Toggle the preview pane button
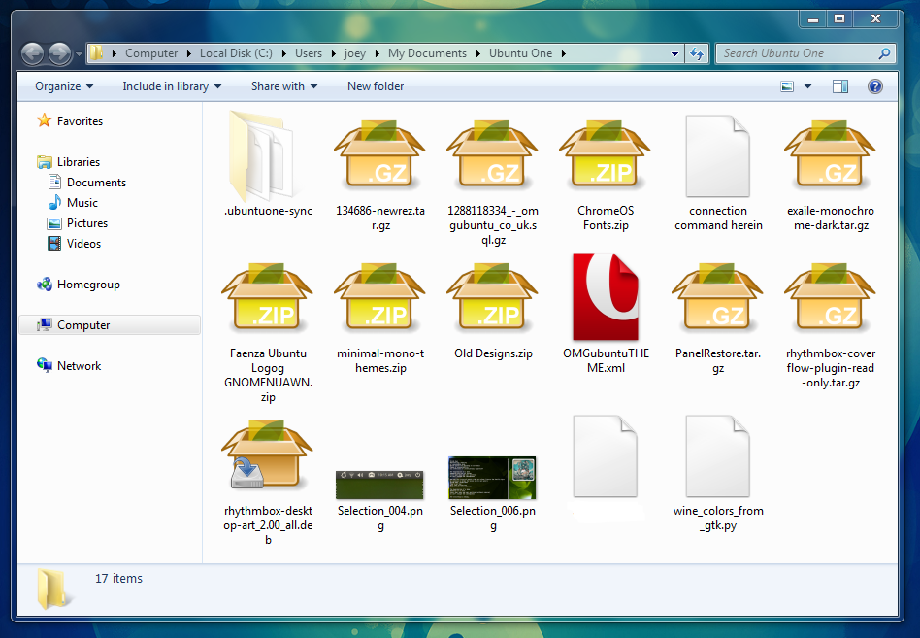This screenshot has height=638, width=920. click(x=840, y=86)
